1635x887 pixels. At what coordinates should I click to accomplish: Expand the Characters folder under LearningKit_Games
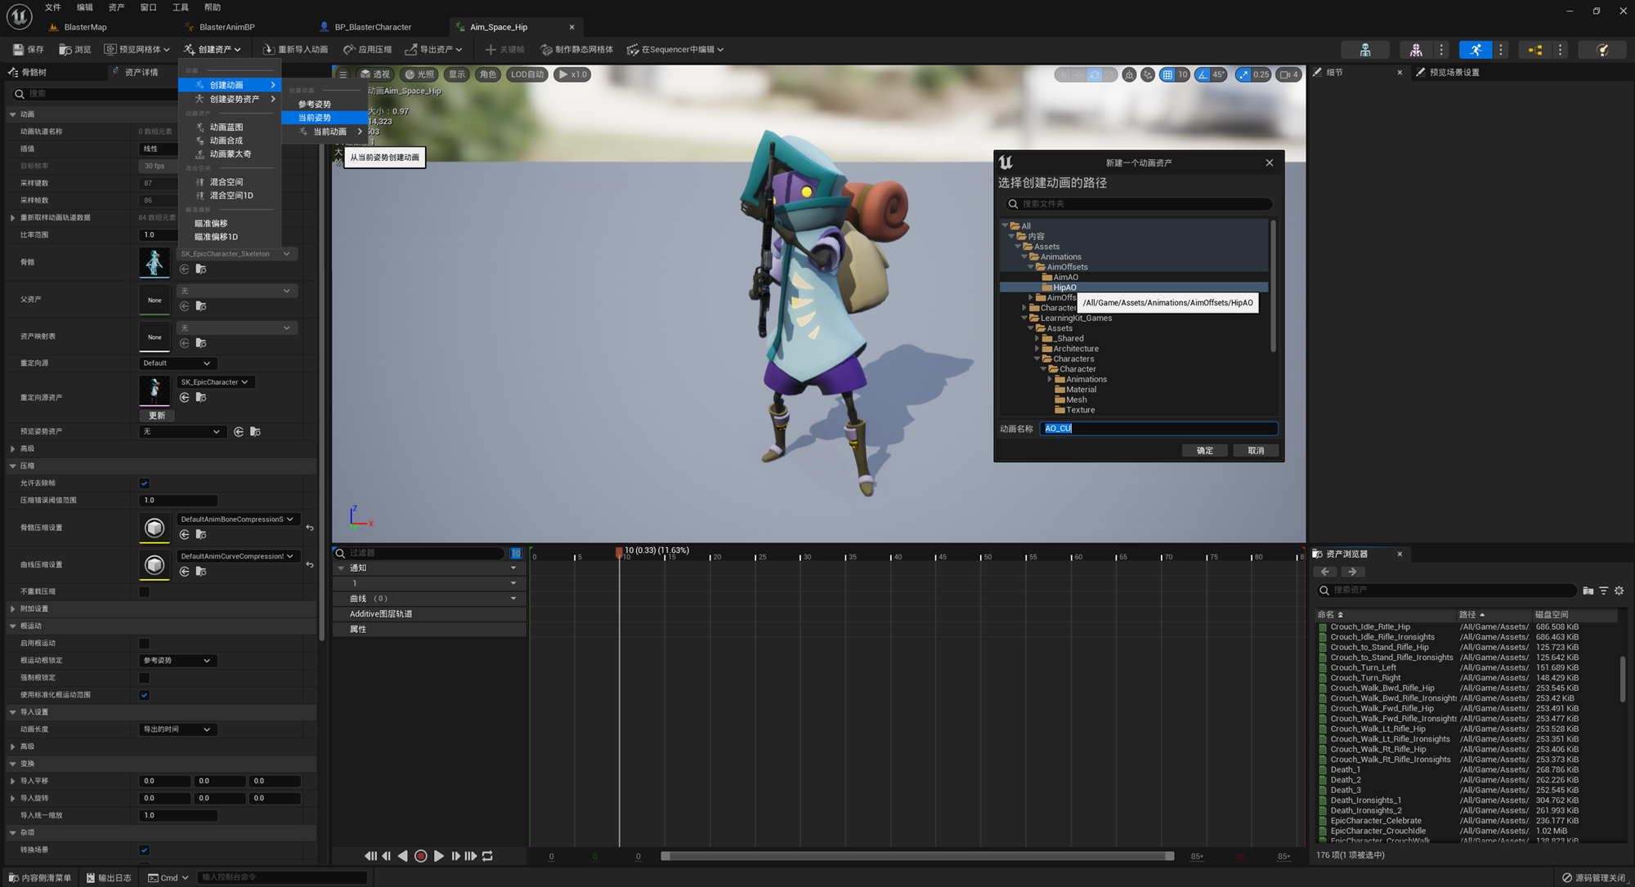click(1037, 359)
